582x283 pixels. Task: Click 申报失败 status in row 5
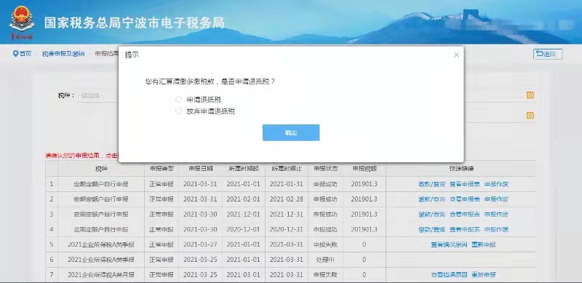click(x=325, y=244)
